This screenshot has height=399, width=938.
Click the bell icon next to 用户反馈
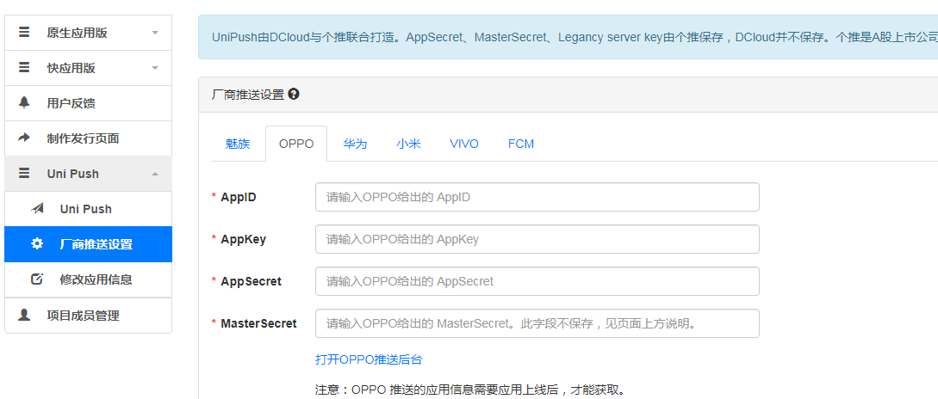(24, 102)
